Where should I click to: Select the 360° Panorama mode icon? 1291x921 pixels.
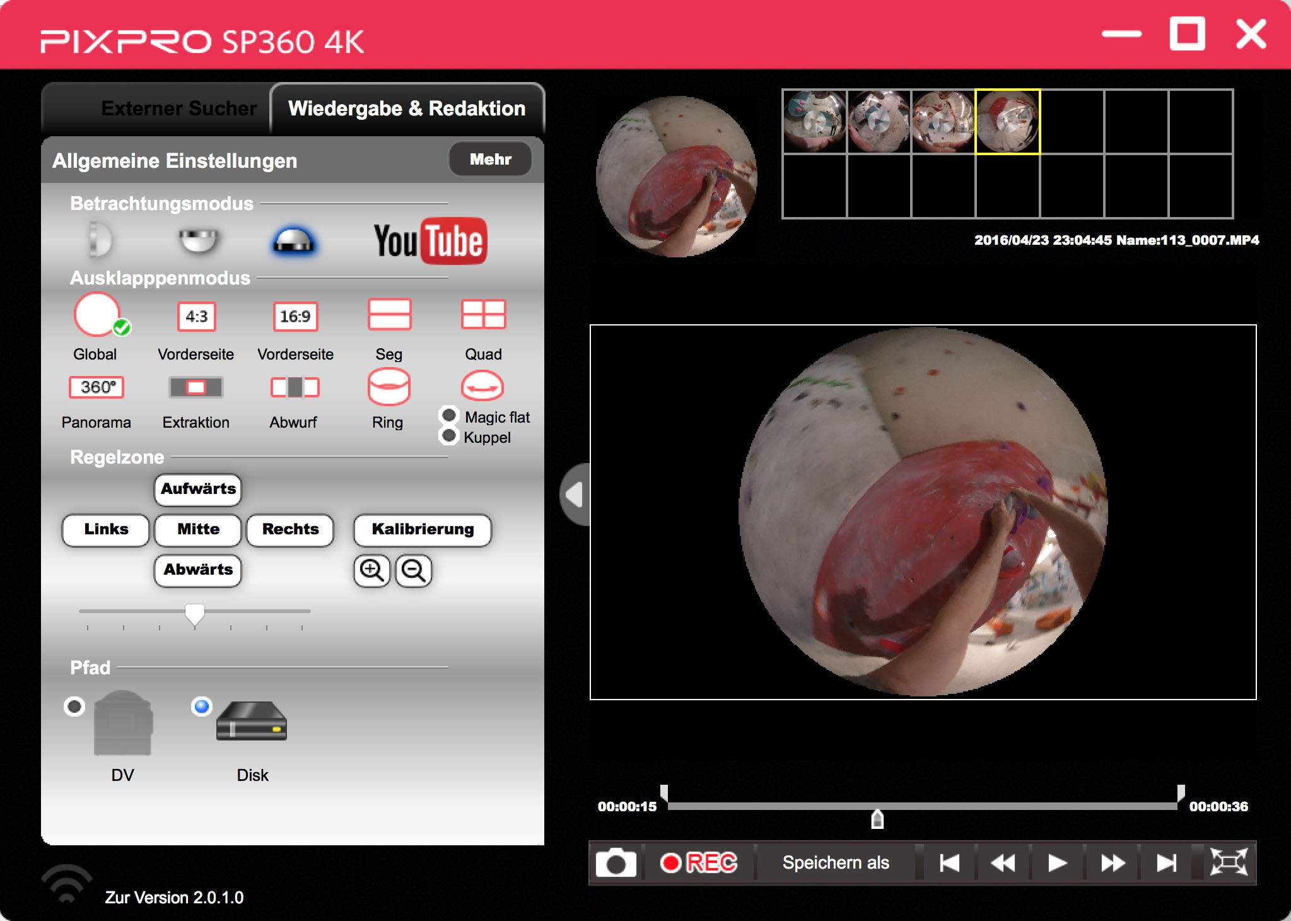[x=96, y=387]
